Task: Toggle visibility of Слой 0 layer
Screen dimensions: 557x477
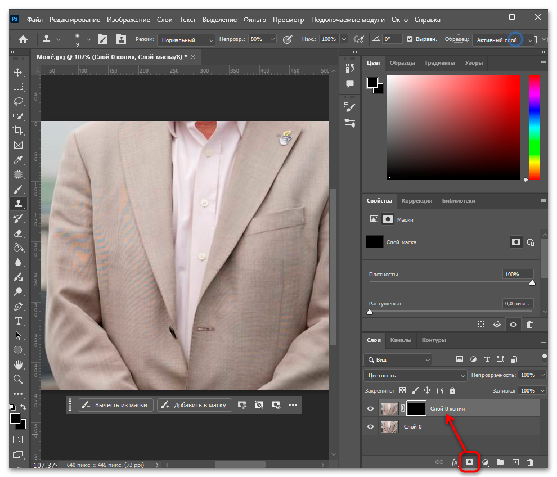Action: tap(370, 426)
